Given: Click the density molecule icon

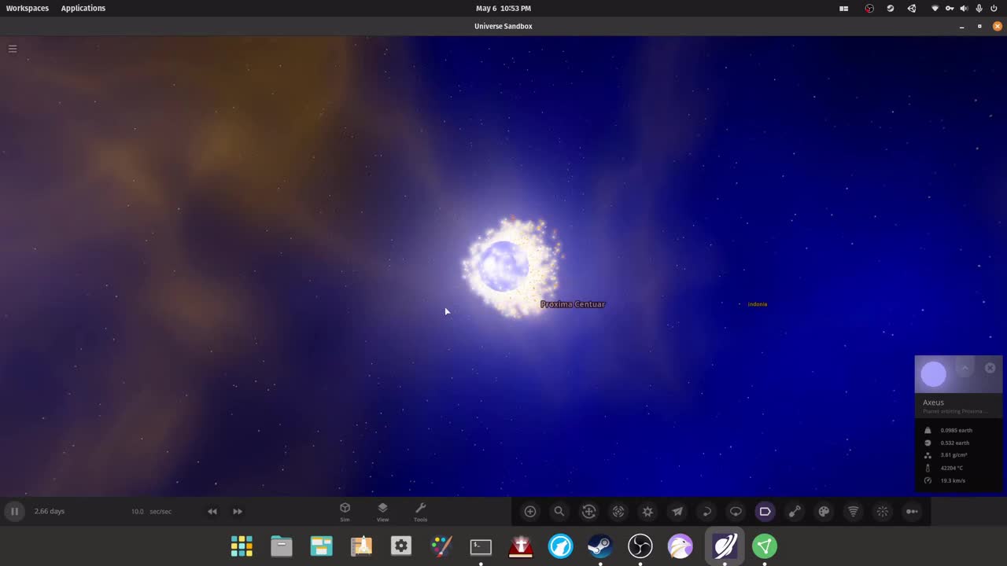Looking at the screenshot, I should [928, 455].
